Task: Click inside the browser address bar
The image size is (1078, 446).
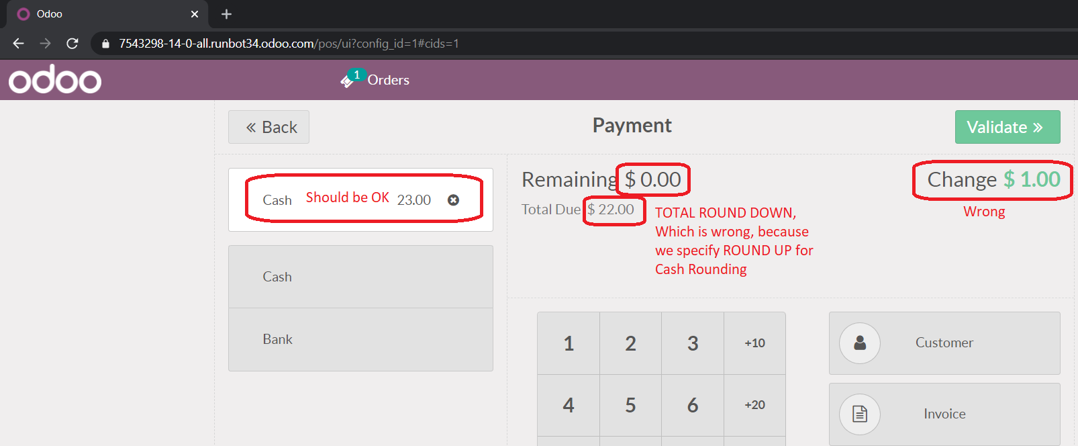Action: [403, 43]
